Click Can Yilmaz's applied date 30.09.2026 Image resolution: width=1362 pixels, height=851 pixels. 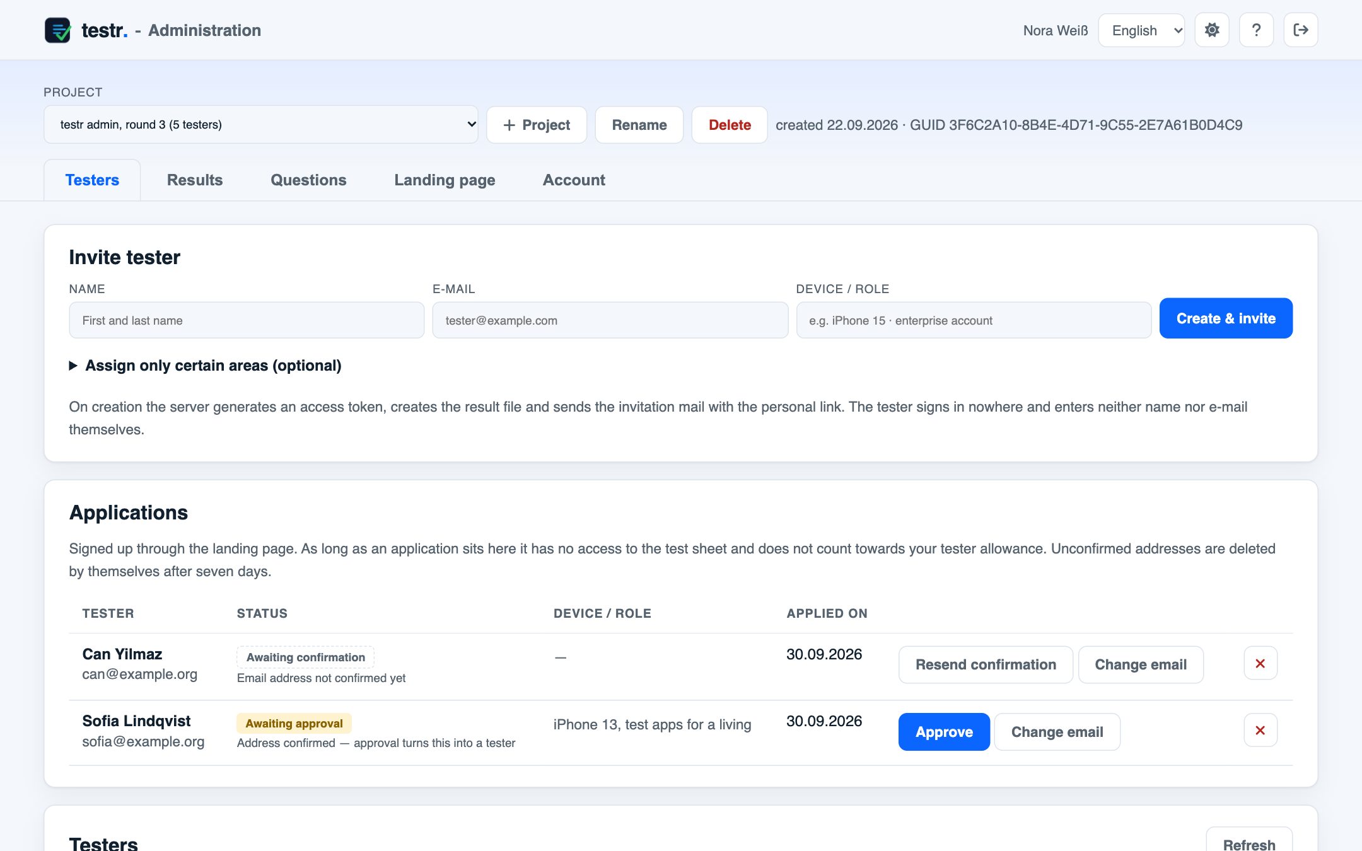click(824, 654)
